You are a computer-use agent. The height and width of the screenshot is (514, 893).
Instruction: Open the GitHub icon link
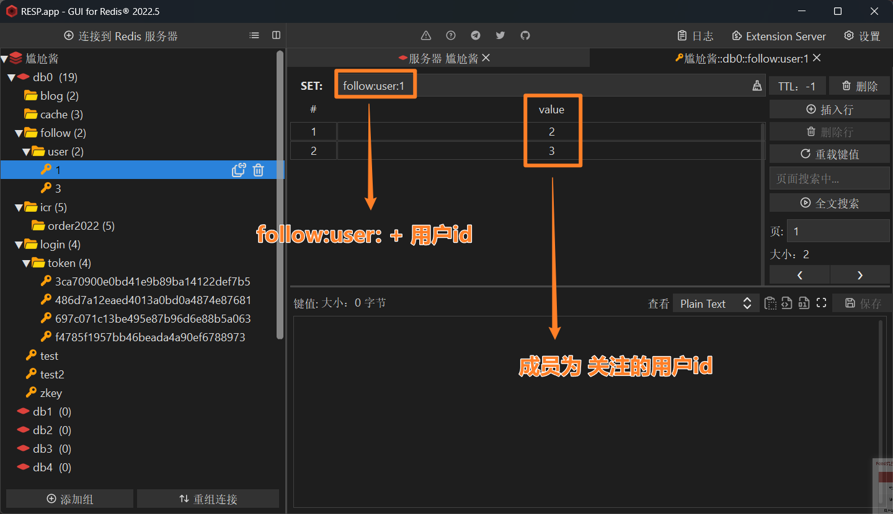[525, 35]
